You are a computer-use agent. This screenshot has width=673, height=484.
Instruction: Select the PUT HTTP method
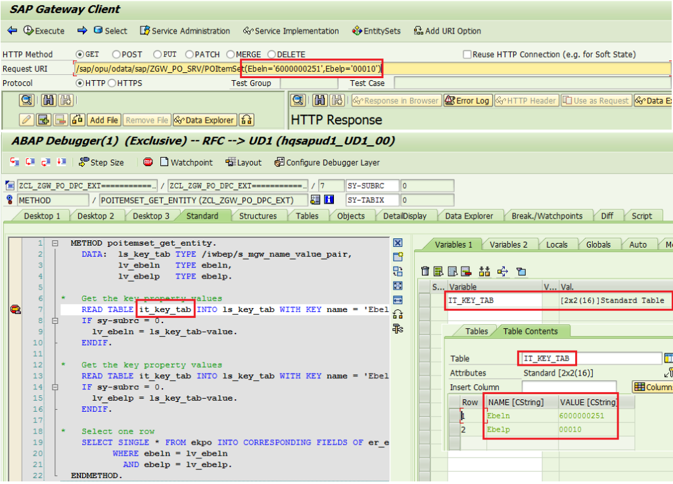pyautogui.click(x=158, y=55)
